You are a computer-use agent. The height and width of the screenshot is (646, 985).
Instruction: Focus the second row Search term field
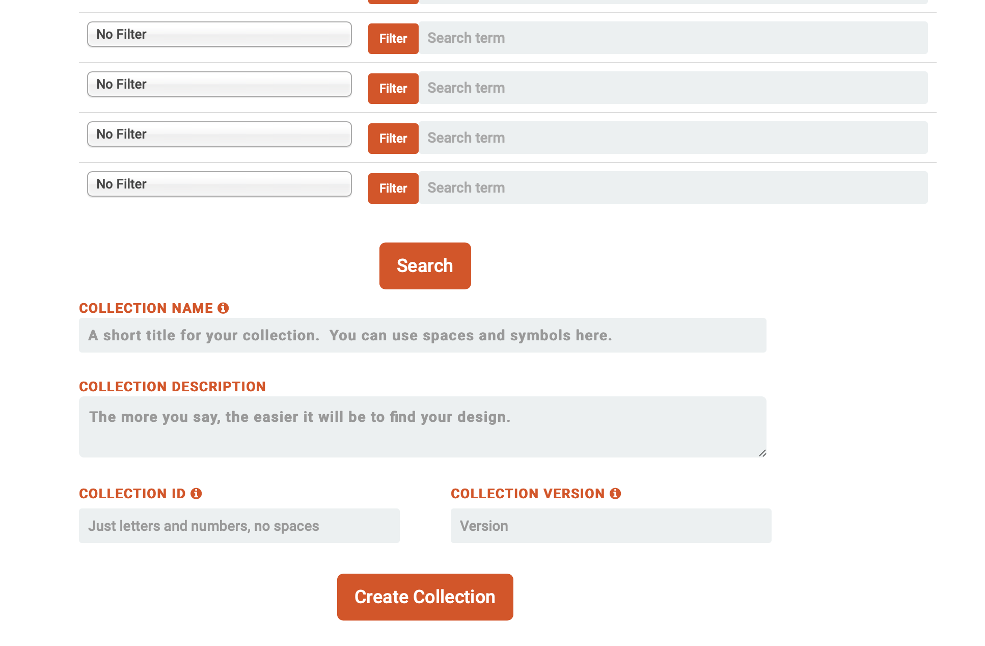[x=672, y=88]
